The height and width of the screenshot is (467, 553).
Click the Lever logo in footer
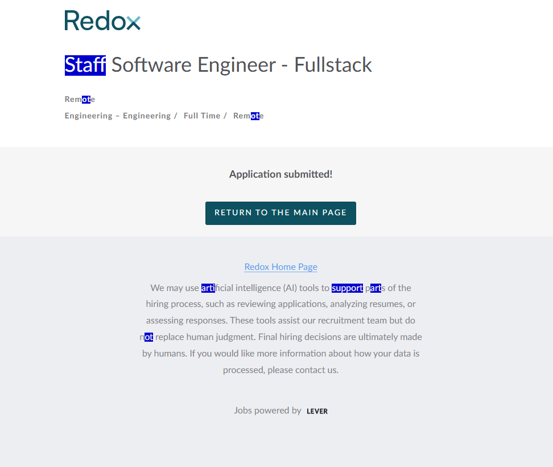tap(317, 411)
